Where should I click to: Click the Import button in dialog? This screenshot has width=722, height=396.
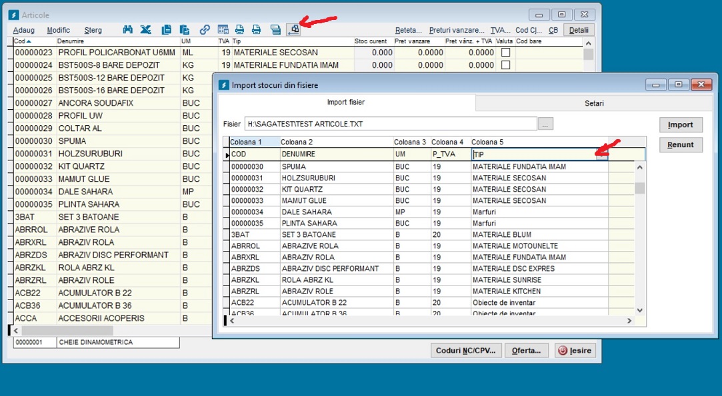(681, 124)
